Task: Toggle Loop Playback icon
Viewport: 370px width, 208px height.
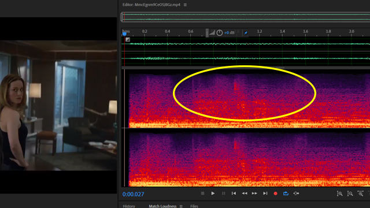Action: click(286, 194)
